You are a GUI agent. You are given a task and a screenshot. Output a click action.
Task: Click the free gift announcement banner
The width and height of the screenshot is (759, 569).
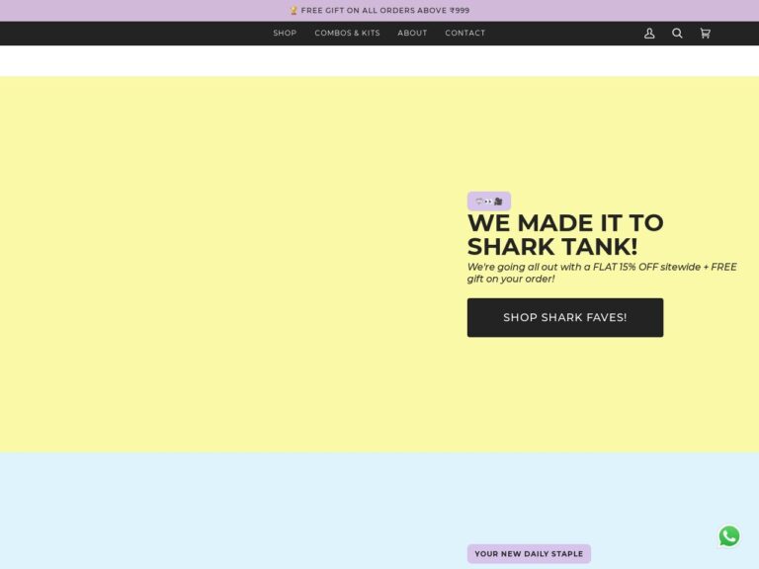pos(379,10)
